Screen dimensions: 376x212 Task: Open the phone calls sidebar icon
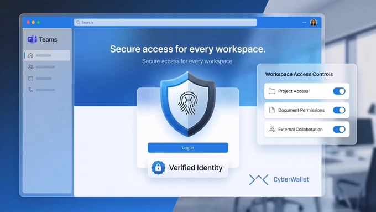pyautogui.click(x=31, y=90)
